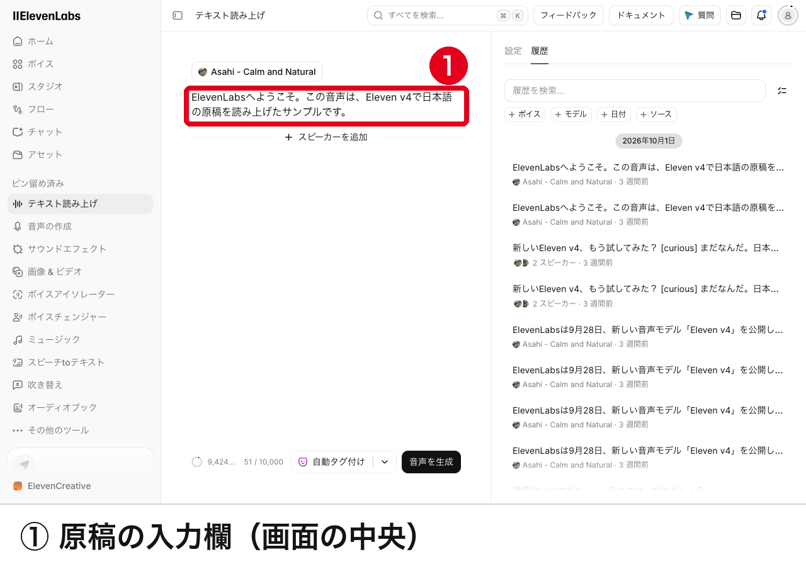Image resolution: width=806 pixels, height=569 pixels.
Task: Open ドキュメント link button
Action: (641, 15)
